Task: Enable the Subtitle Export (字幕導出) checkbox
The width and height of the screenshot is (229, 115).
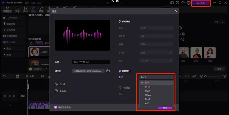Action: 120,88
